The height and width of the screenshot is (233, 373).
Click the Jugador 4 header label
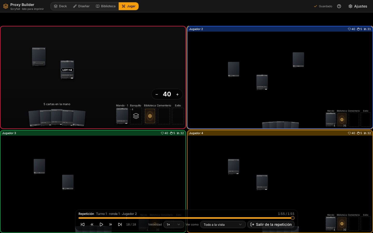point(196,133)
